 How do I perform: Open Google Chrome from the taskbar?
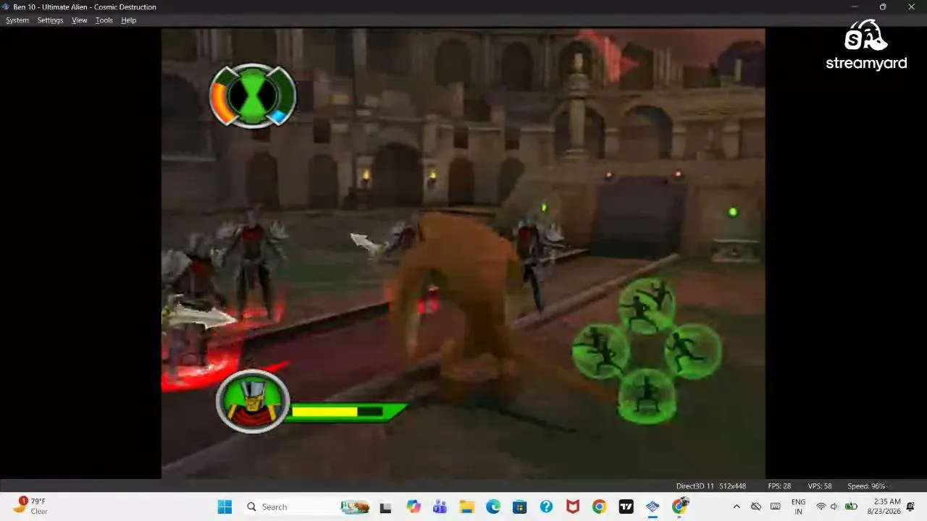click(599, 507)
